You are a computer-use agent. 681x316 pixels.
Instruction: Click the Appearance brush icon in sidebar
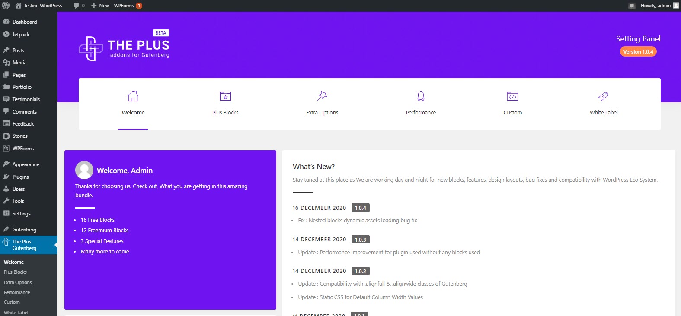[6, 164]
